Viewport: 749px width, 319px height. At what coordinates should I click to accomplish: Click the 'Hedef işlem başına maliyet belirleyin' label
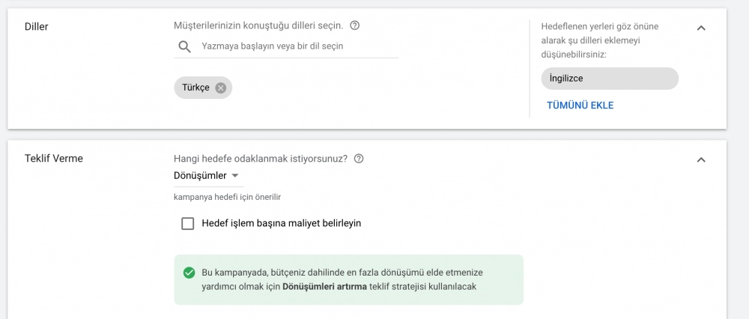pos(282,223)
